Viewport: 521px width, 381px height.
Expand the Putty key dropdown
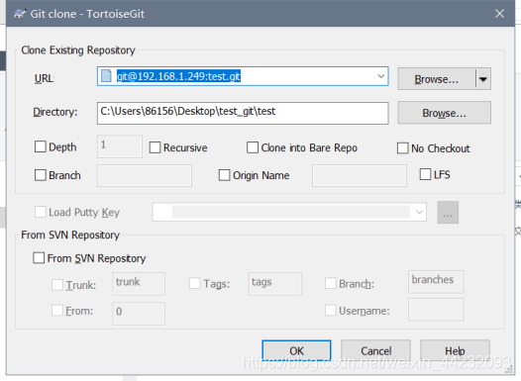click(x=419, y=212)
